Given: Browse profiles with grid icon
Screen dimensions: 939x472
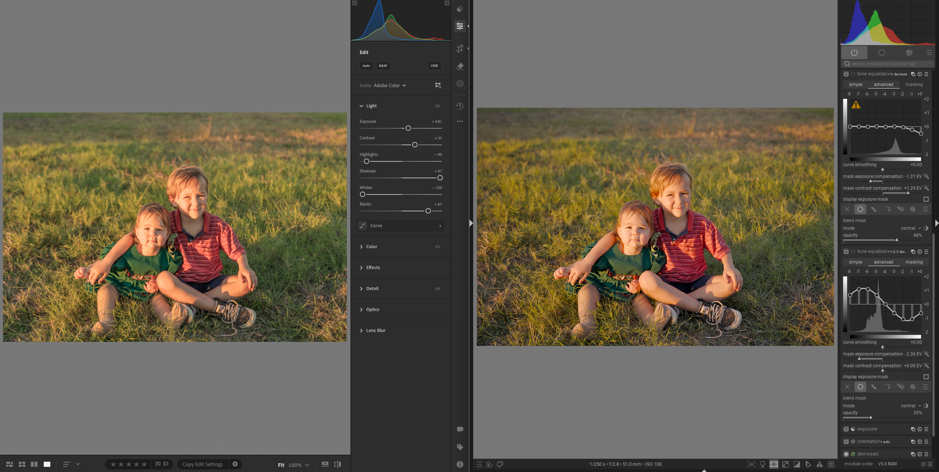Looking at the screenshot, I should [x=438, y=85].
